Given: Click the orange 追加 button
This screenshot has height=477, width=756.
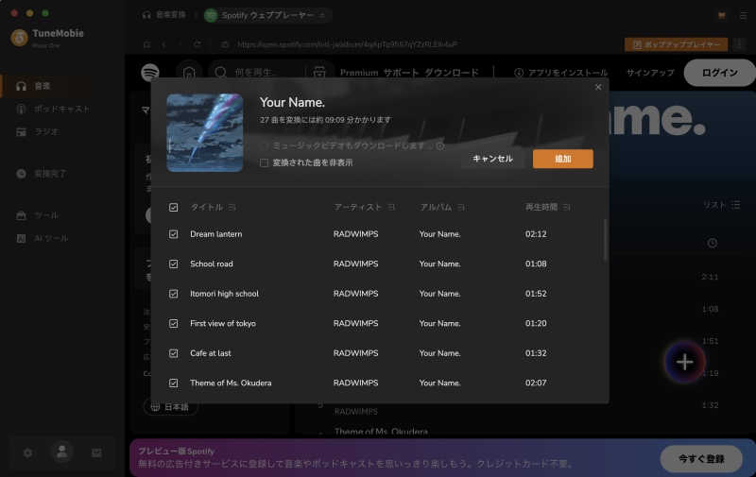Looking at the screenshot, I should point(562,159).
